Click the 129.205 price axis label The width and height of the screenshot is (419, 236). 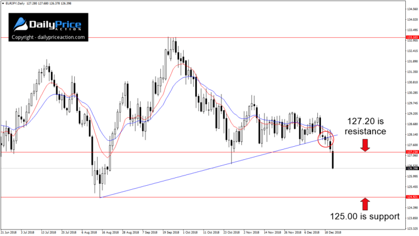pyautogui.click(x=412, y=114)
